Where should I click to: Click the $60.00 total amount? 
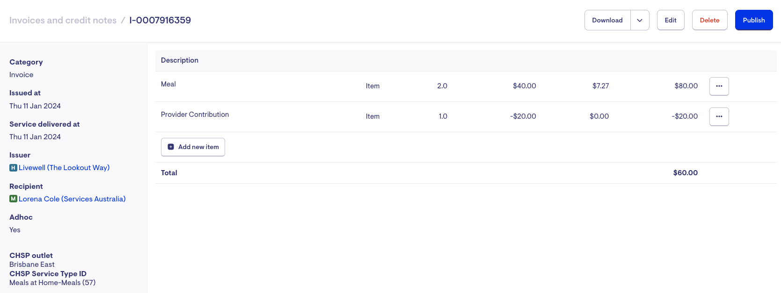[x=685, y=173]
